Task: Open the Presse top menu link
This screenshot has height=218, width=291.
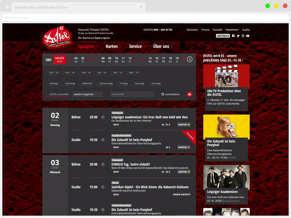Action: [205, 30]
